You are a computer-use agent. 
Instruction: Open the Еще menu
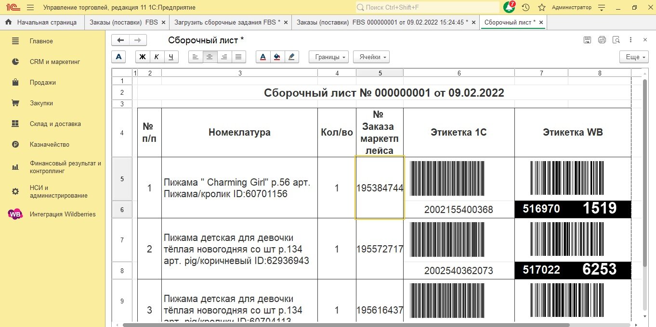point(634,57)
